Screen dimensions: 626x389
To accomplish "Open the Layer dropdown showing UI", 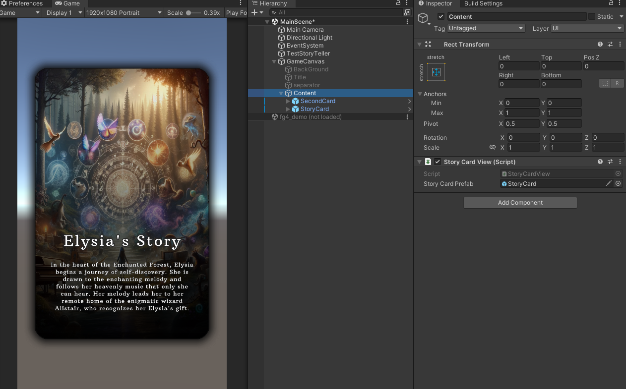I will click(587, 29).
